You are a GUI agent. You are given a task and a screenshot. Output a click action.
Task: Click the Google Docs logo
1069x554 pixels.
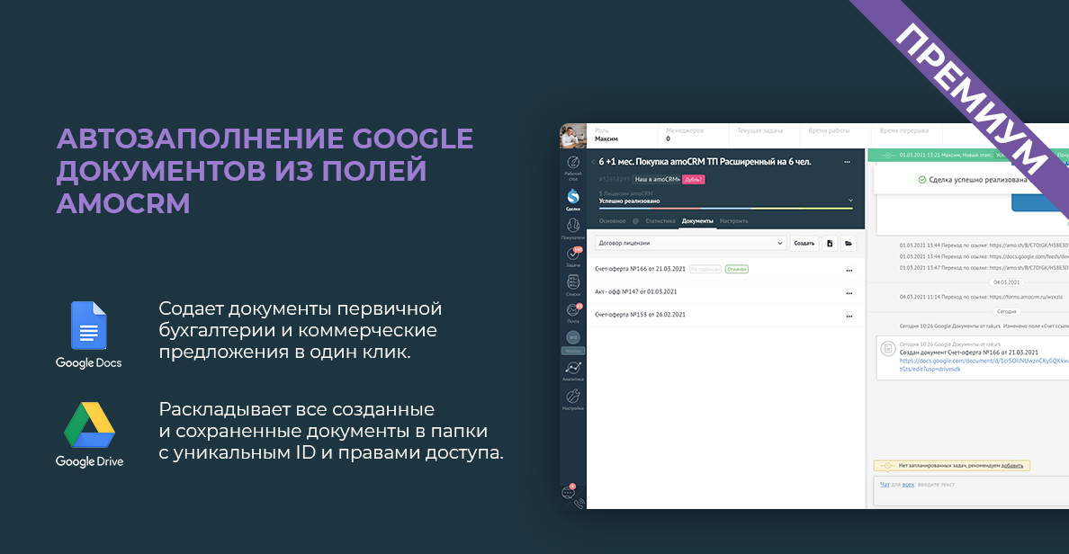tap(88, 335)
